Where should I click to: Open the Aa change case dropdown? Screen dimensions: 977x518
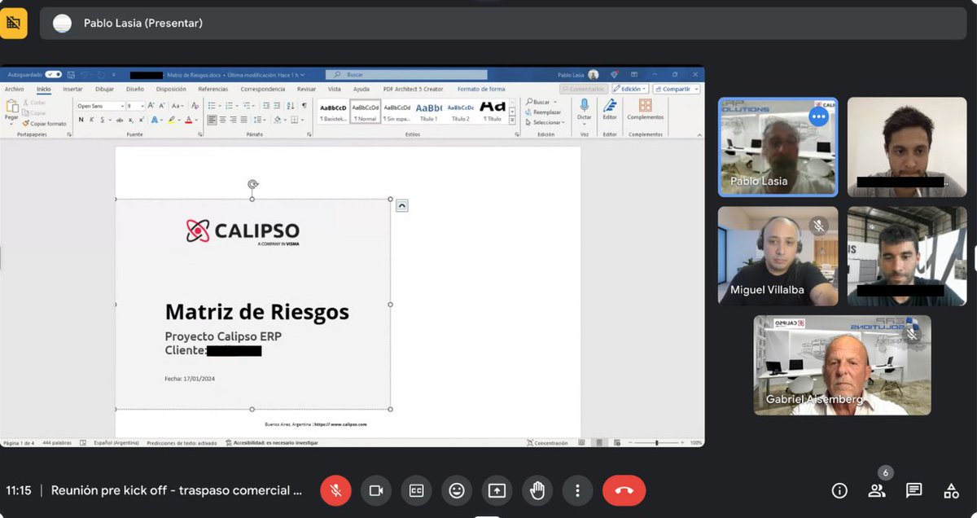(177, 106)
